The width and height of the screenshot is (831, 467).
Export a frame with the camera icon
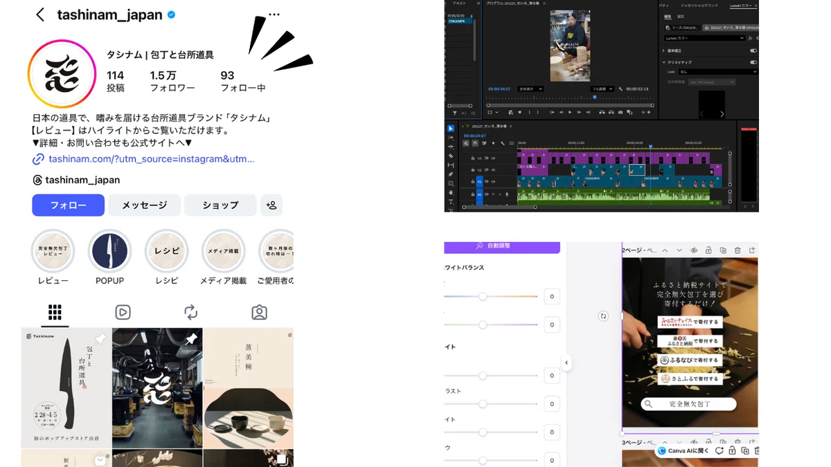point(620,112)
